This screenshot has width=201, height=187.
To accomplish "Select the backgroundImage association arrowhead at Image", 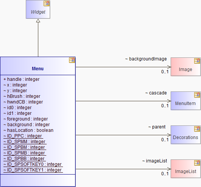I will coord(169,67).
